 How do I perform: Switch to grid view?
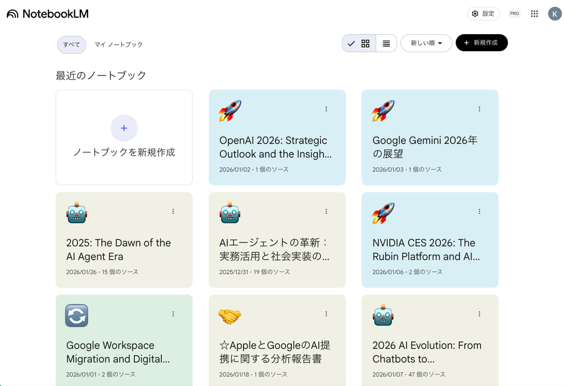click(365, 43)
